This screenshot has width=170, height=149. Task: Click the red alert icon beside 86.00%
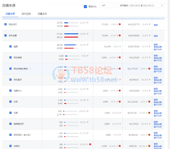[149, 146]
